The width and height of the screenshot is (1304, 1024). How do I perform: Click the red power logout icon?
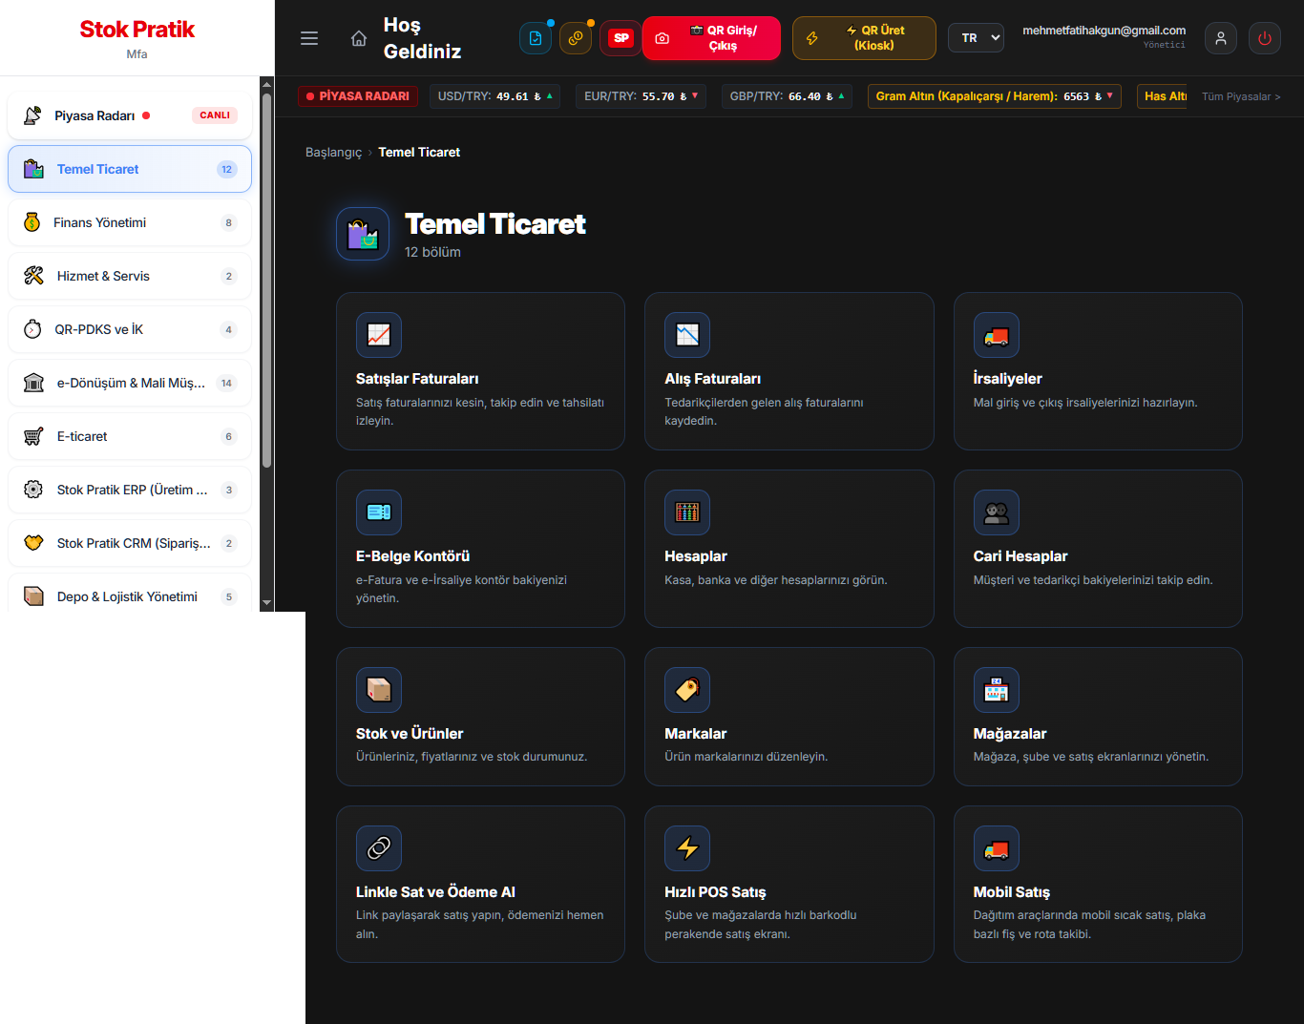(x=1265, y=38)
